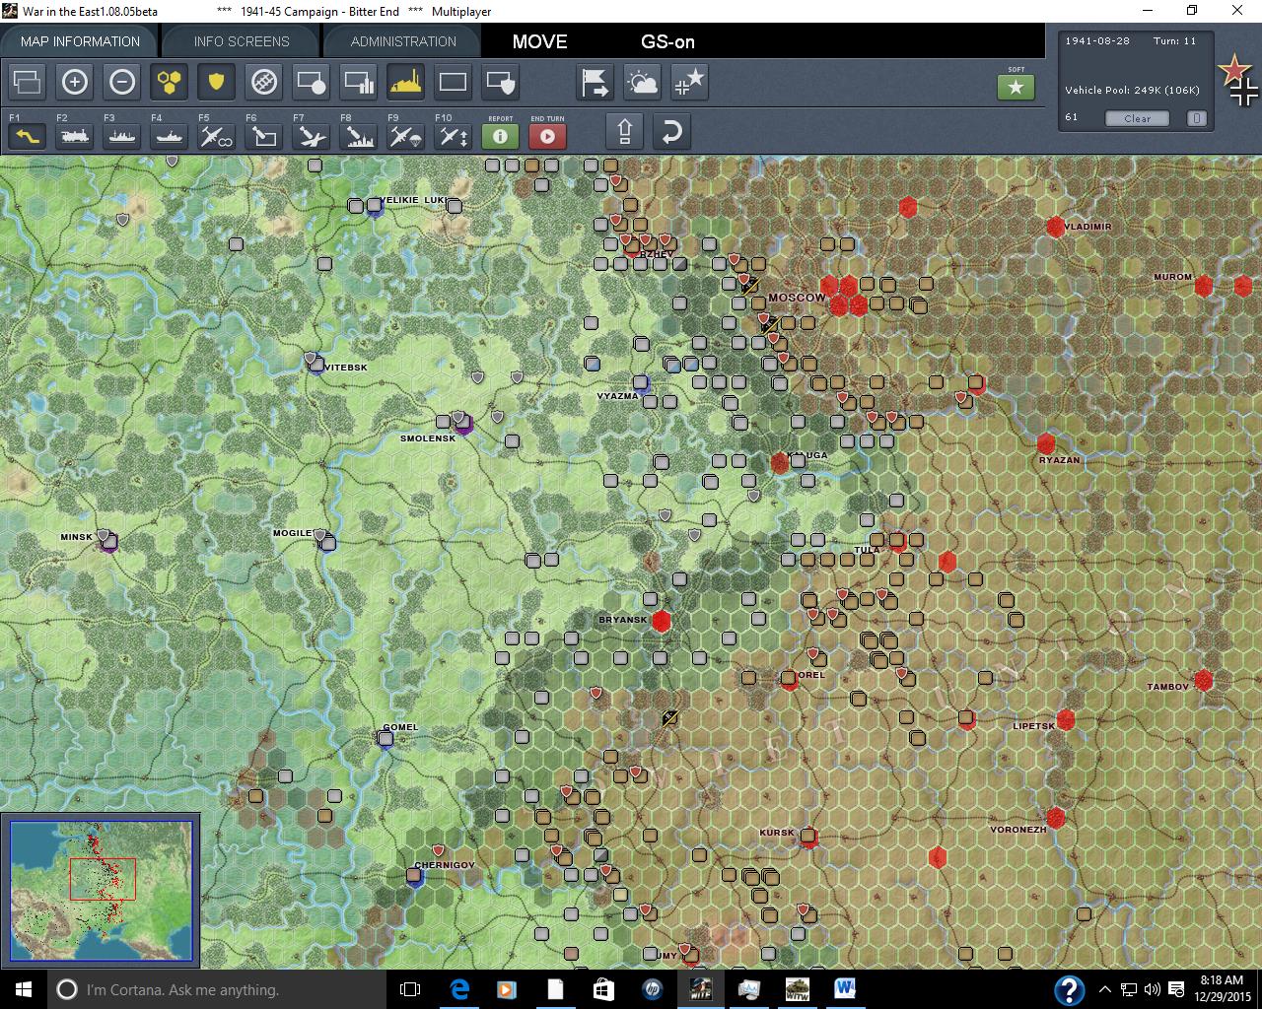Click the Cortana search box
Screen dimensions: 1262x1009
tap(217, 989)
